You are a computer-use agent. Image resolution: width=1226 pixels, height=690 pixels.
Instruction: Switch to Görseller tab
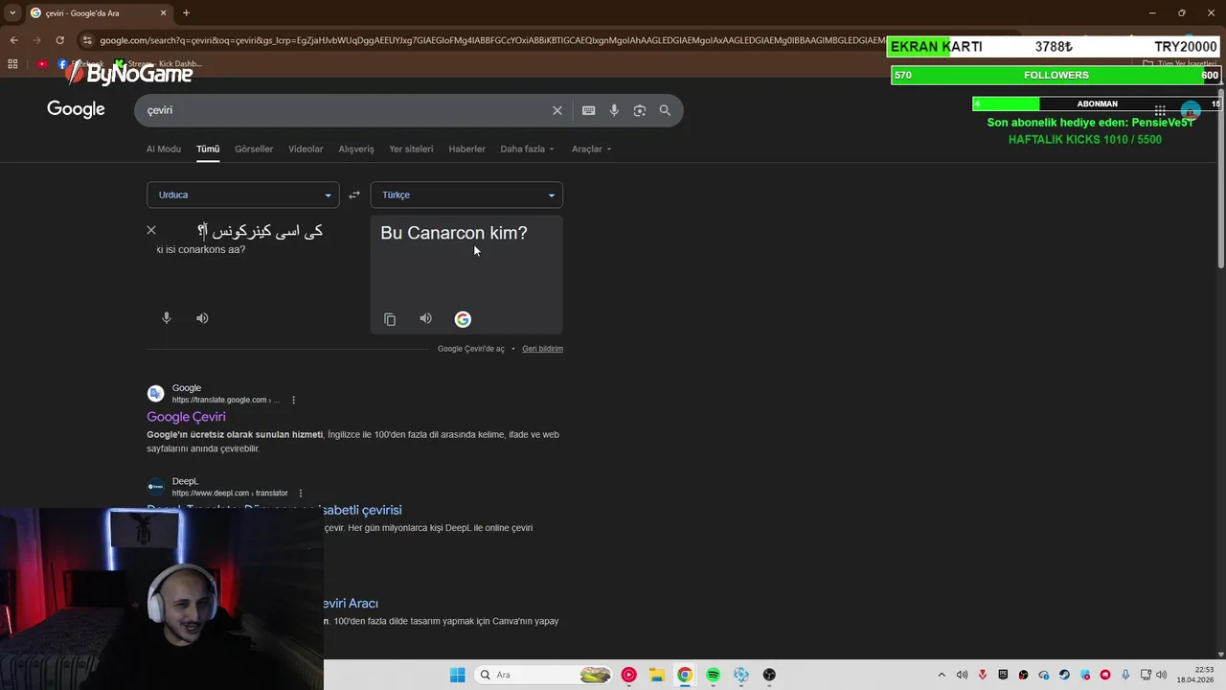click(254, 149)
